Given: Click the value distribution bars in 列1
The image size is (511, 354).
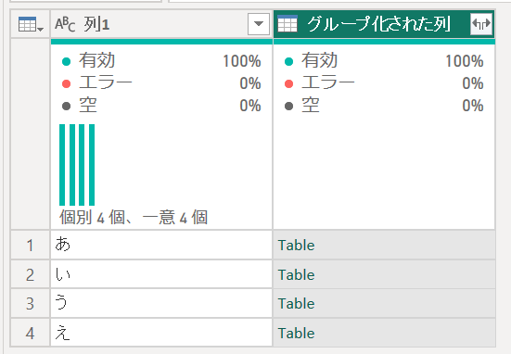Looking at the screenshot, I should (77, 165).
